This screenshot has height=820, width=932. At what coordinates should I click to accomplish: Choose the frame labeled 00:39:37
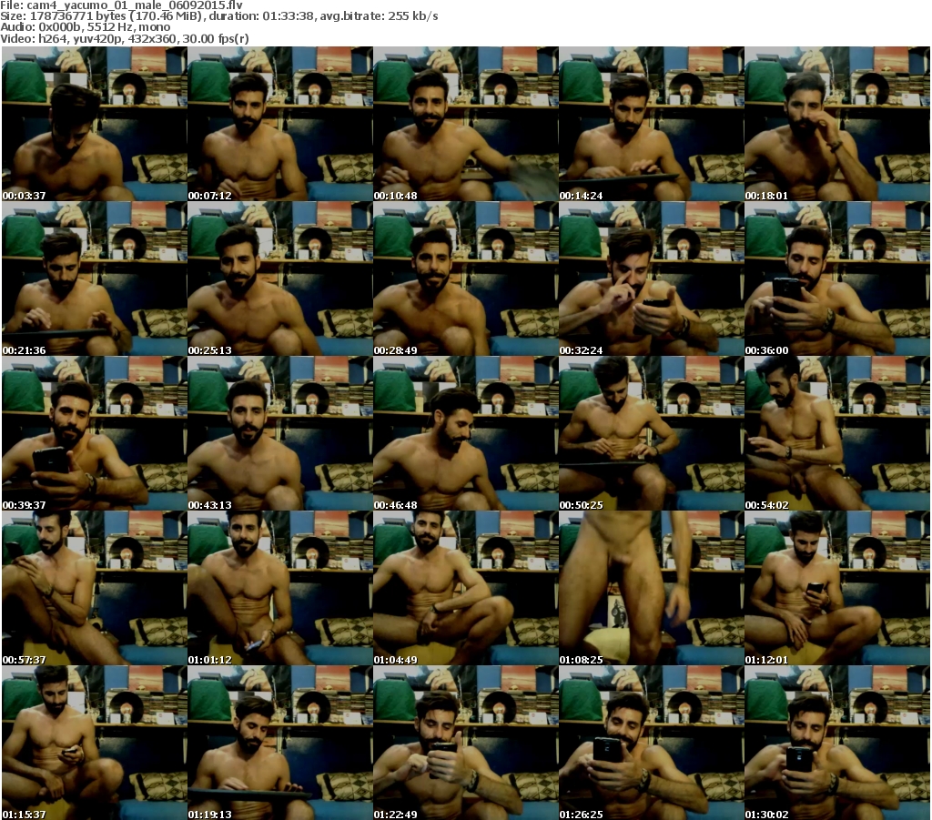pyautogui.click(x=95, y=433)
